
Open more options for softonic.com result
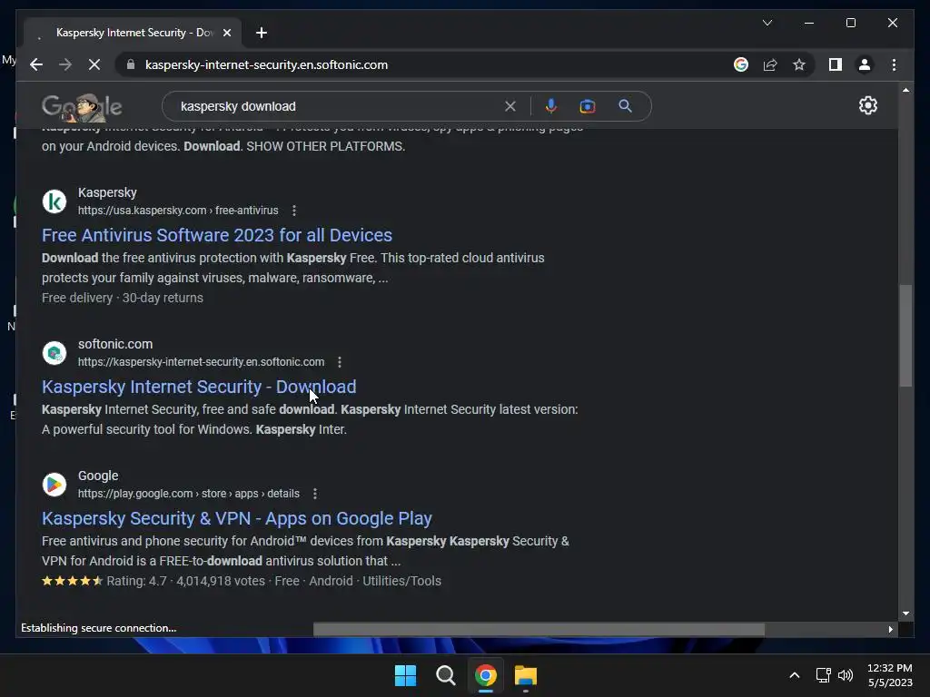click(x=340, y=362)
